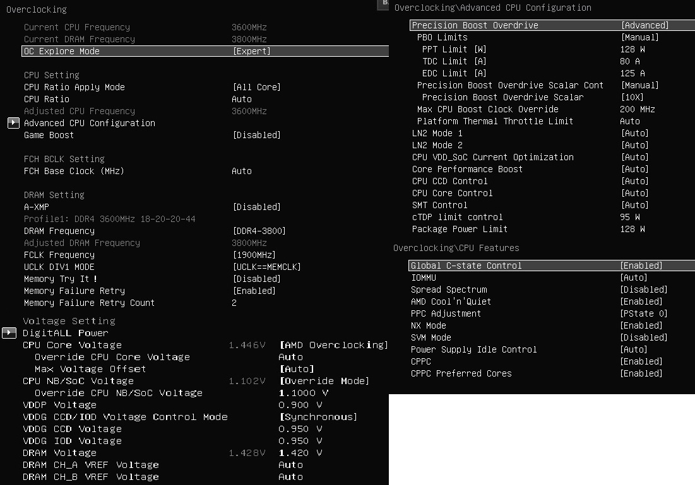695x485 pixels.
Task: Edit CPU Ratio Auto value
Action: click(242, 99)
